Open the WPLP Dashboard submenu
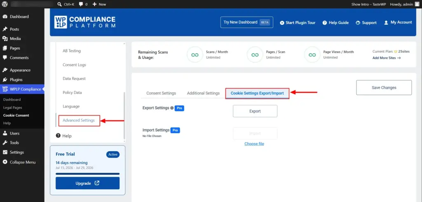This screenshot has height=202, width=422. (x=12, y=100)
